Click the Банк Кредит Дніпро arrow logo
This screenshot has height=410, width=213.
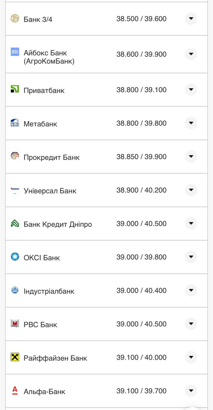coord(14,224)
